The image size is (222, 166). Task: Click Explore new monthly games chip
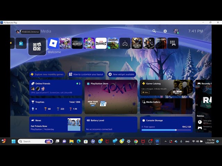(47, 74)
